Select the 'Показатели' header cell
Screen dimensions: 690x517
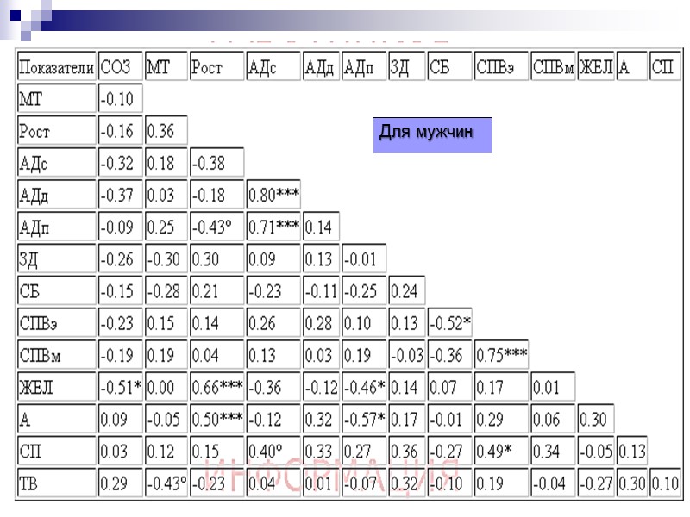pos(56,66)
